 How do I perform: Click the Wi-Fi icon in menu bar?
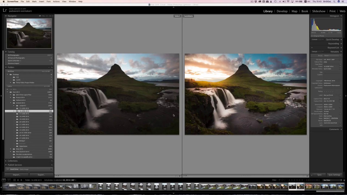288,1
